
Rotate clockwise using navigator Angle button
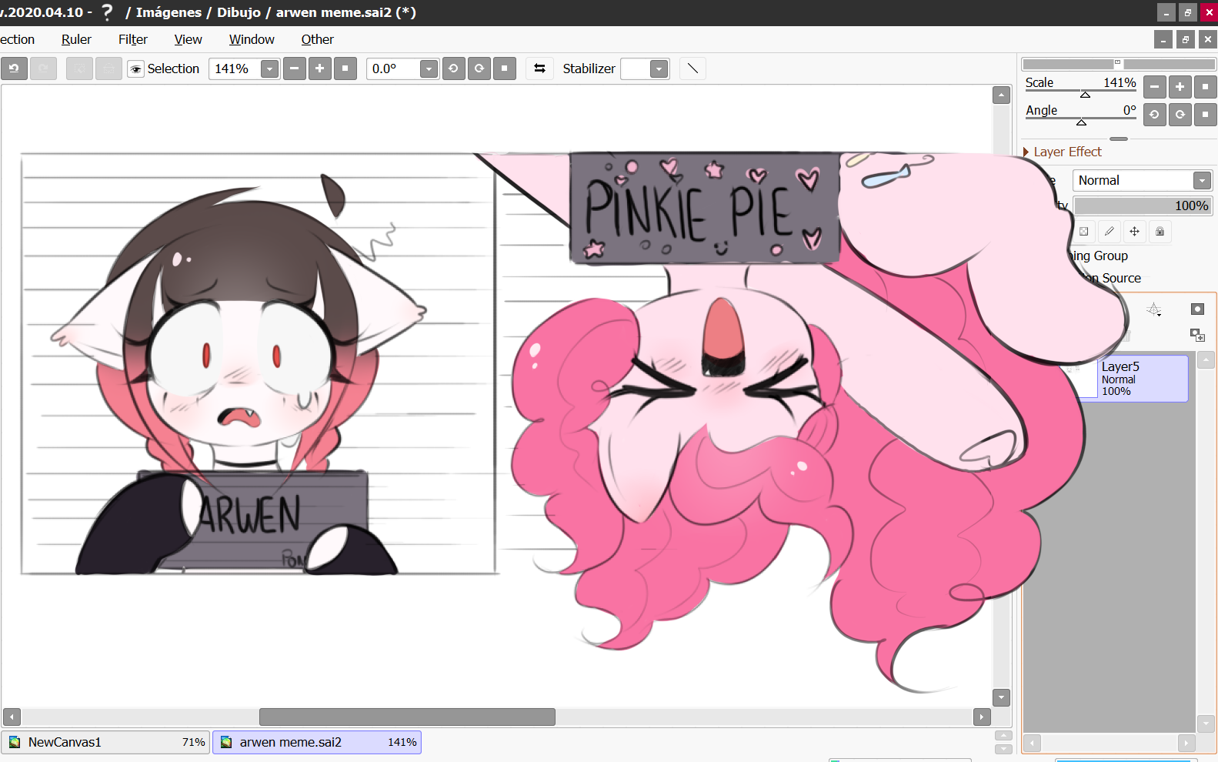[1180, 115]
